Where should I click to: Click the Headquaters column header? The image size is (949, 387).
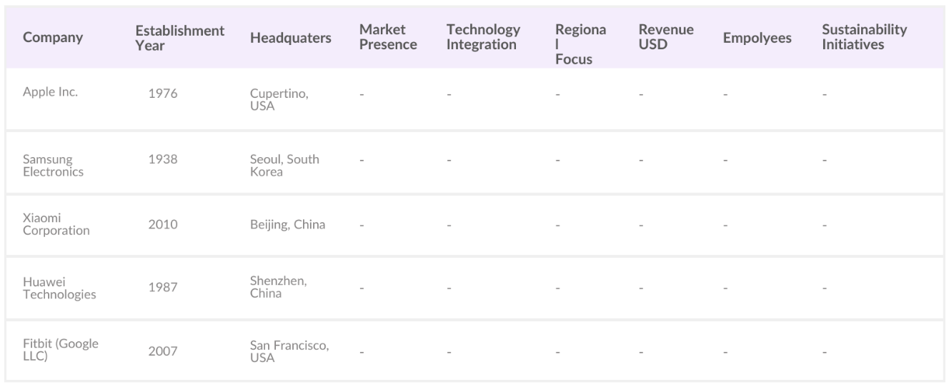pyautogui.click(x=290, y=38)
